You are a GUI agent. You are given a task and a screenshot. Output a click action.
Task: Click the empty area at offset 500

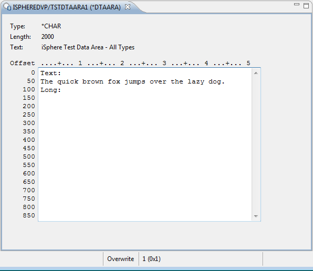[x=145, y=157]
